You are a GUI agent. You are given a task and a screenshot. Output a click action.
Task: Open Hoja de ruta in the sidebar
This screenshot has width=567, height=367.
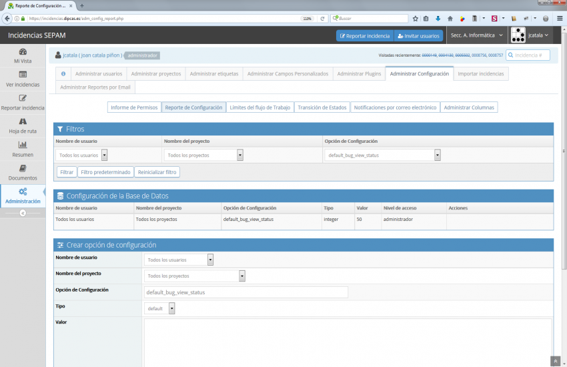23,126
